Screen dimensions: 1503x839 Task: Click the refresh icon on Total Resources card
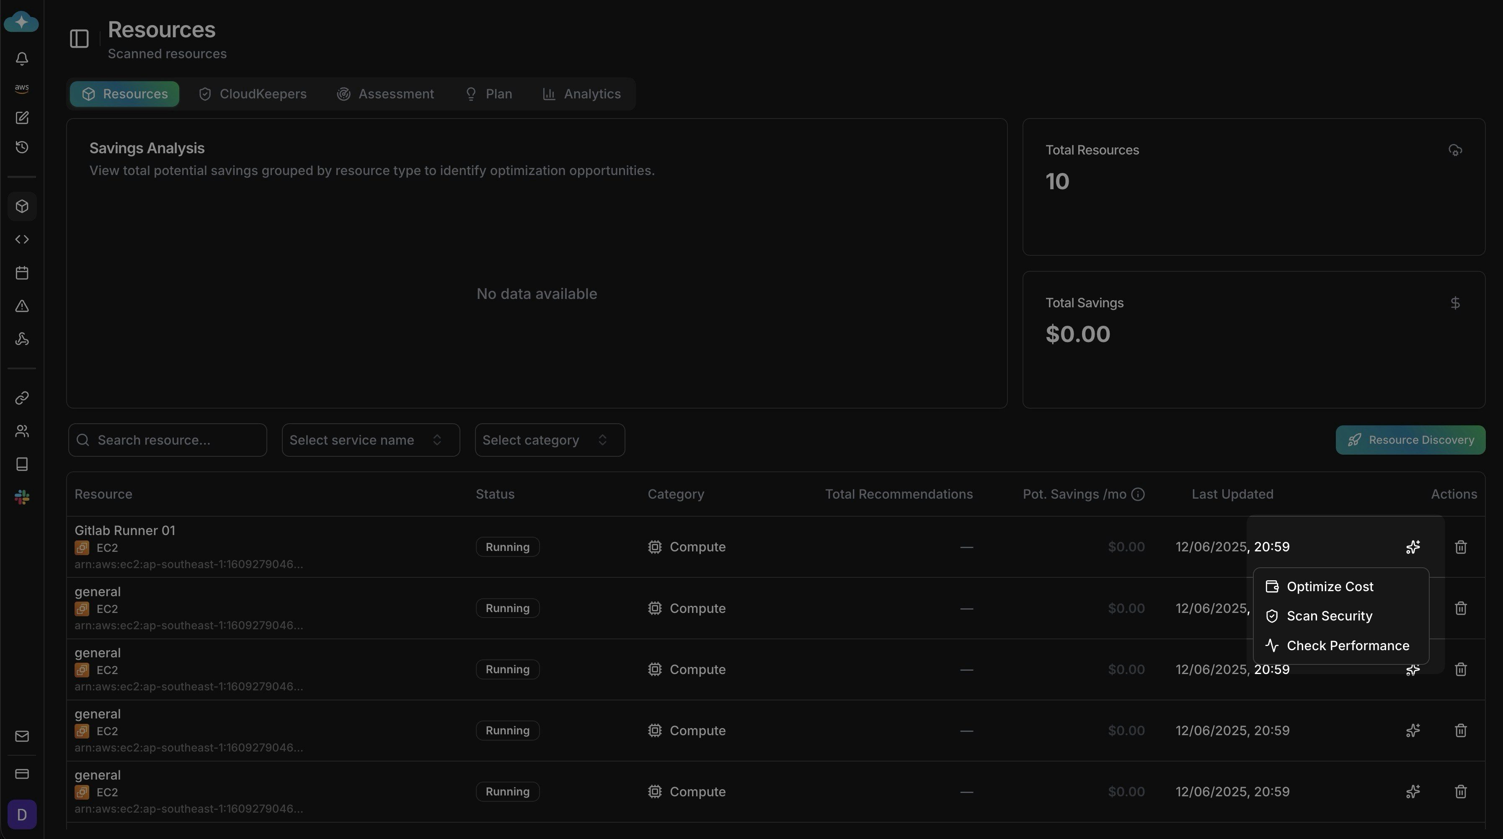click(1454, 150)
